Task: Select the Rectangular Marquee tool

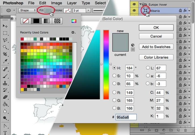Action: (5, 33)
